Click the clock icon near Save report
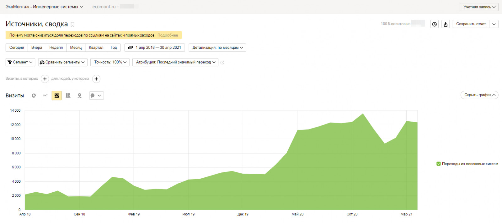The width and height of the screenshot is (502, 223). coord(434,24)
